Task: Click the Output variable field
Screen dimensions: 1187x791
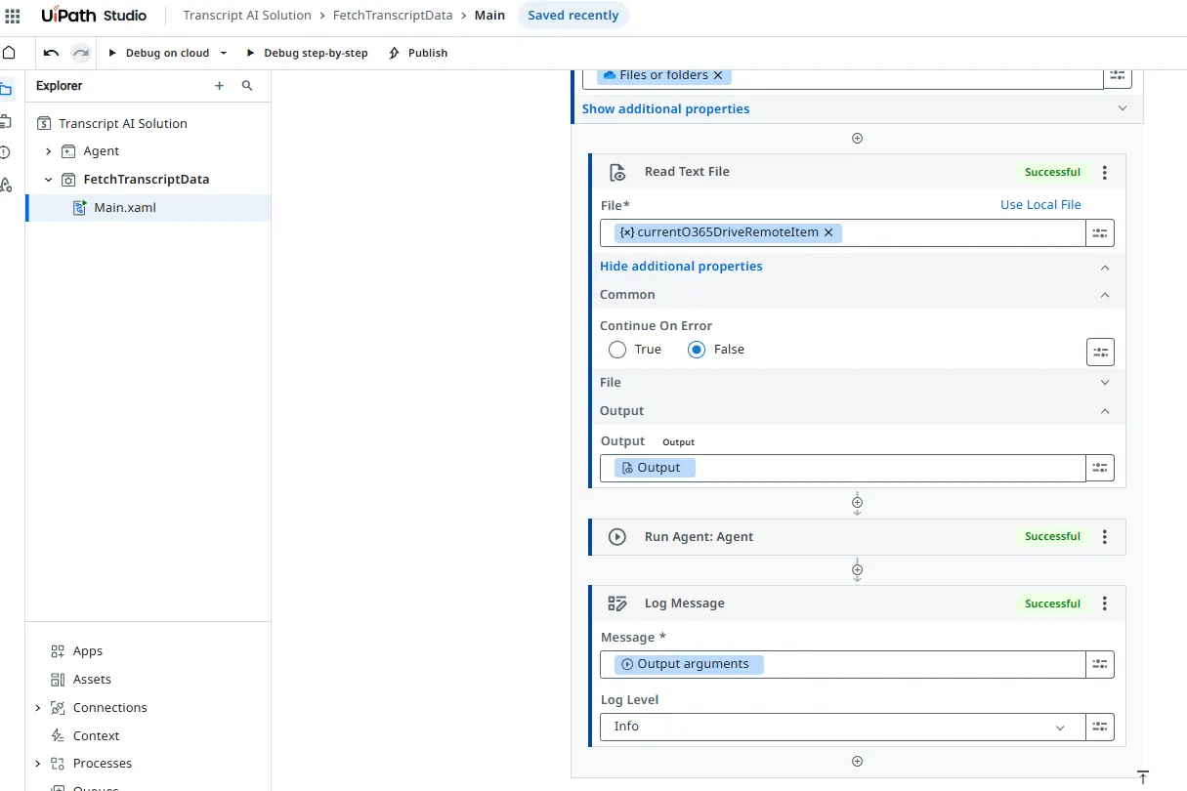Action: pos(842,469)
